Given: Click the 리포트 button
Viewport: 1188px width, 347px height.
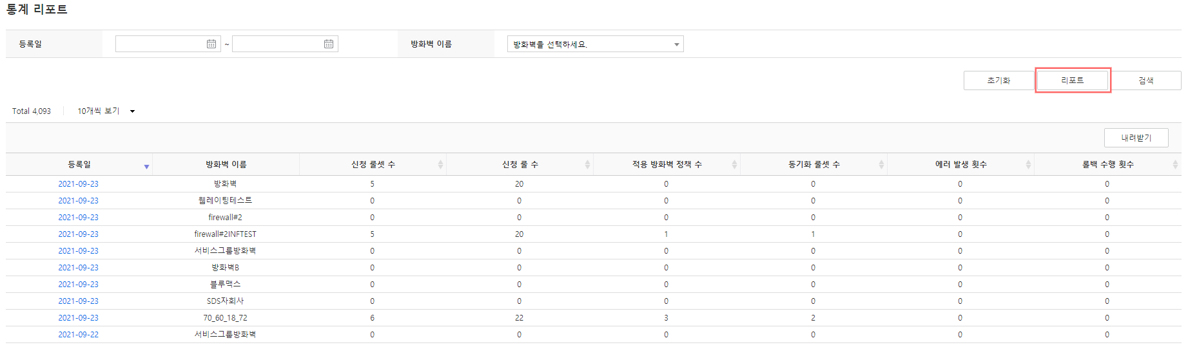Looking at the screenshot, I should 1073,80.
